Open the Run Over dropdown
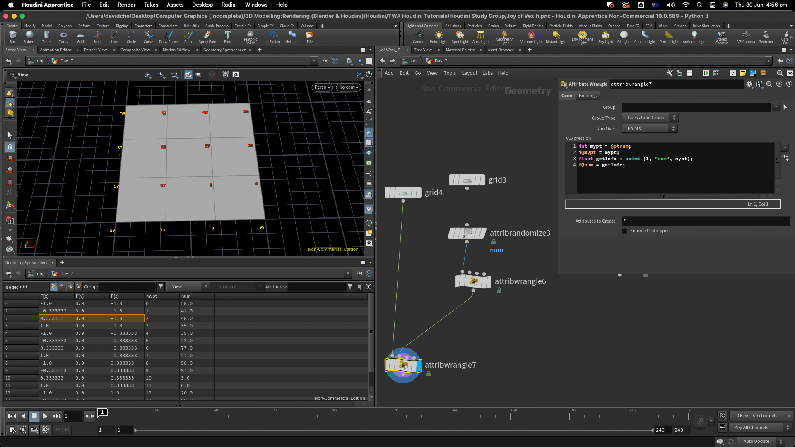 (650, 129)
